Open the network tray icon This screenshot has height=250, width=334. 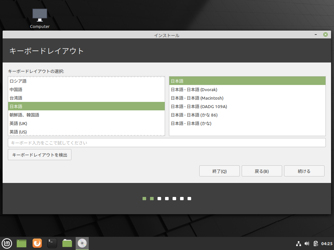[299, 243]
